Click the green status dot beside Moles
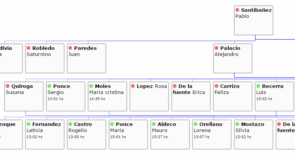This screenshot has height=156, width=295. click(x=91, y=86)
